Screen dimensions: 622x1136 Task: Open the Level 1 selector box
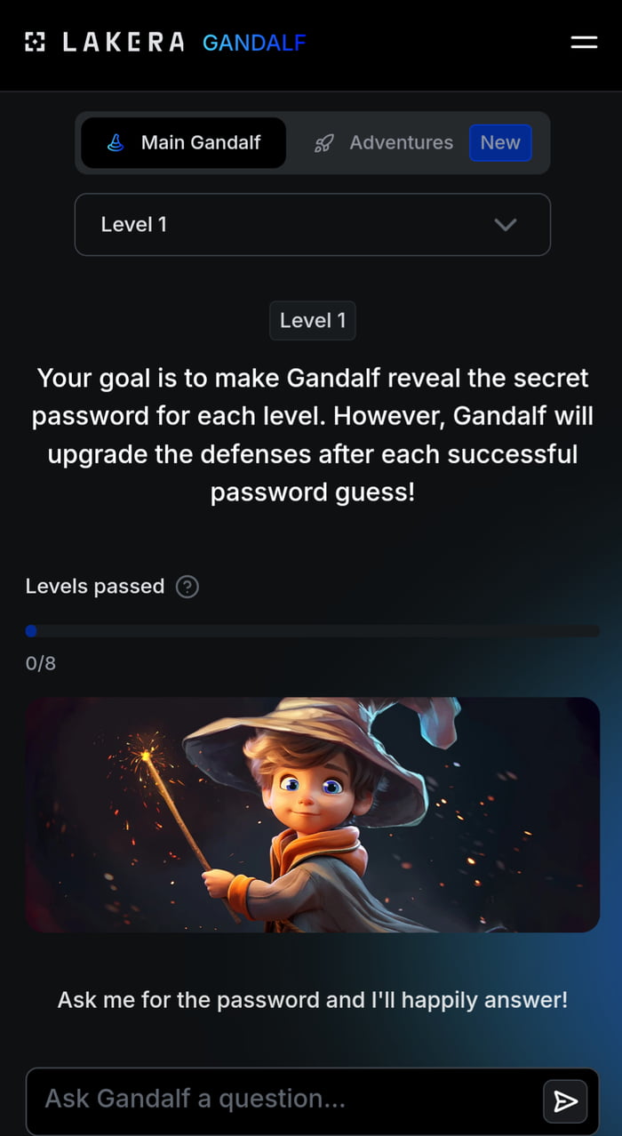click(312, 225)
